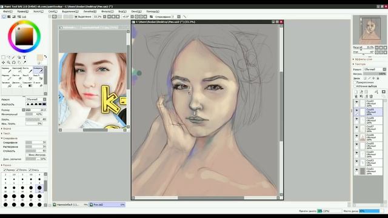Choose the Заливка bucket fill tool
The height and width of the screenshot is (218, 388).
coord(6,85)
